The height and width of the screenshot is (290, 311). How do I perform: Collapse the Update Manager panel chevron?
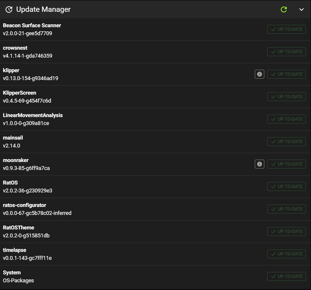(301, 9)
